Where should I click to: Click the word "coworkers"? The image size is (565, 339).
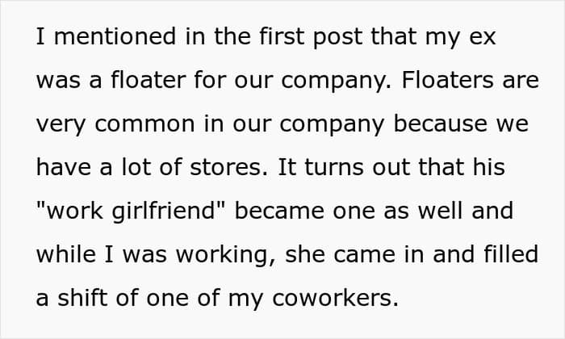(336, 298)
